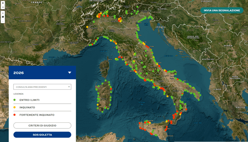The width and height of the screenshot is (248, 142).
Task: Toggle the Inquinato legend filter
Action: click(42, 108)
